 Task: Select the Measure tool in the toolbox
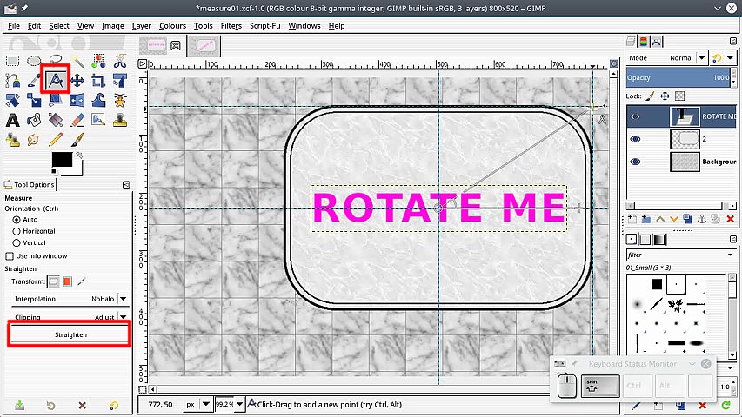click(x=56, y=80)
